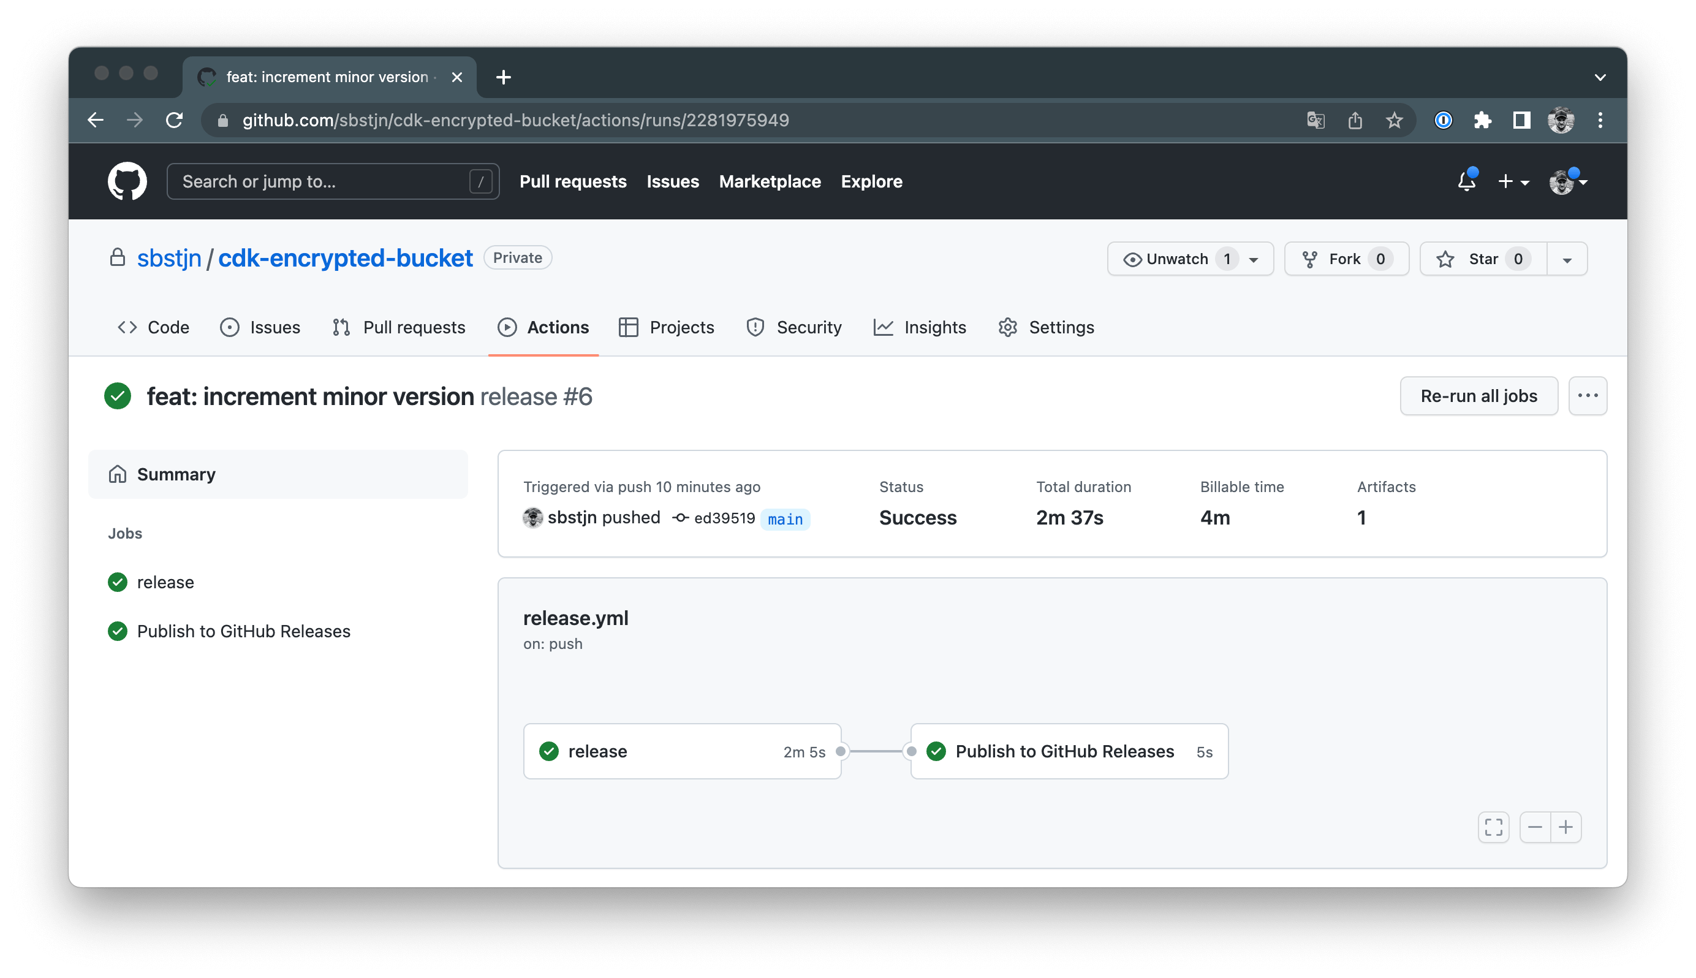Open the Star dropdown arrow
The height and width of the screenshot is (978, 1696).
[x=1567, y=259]
